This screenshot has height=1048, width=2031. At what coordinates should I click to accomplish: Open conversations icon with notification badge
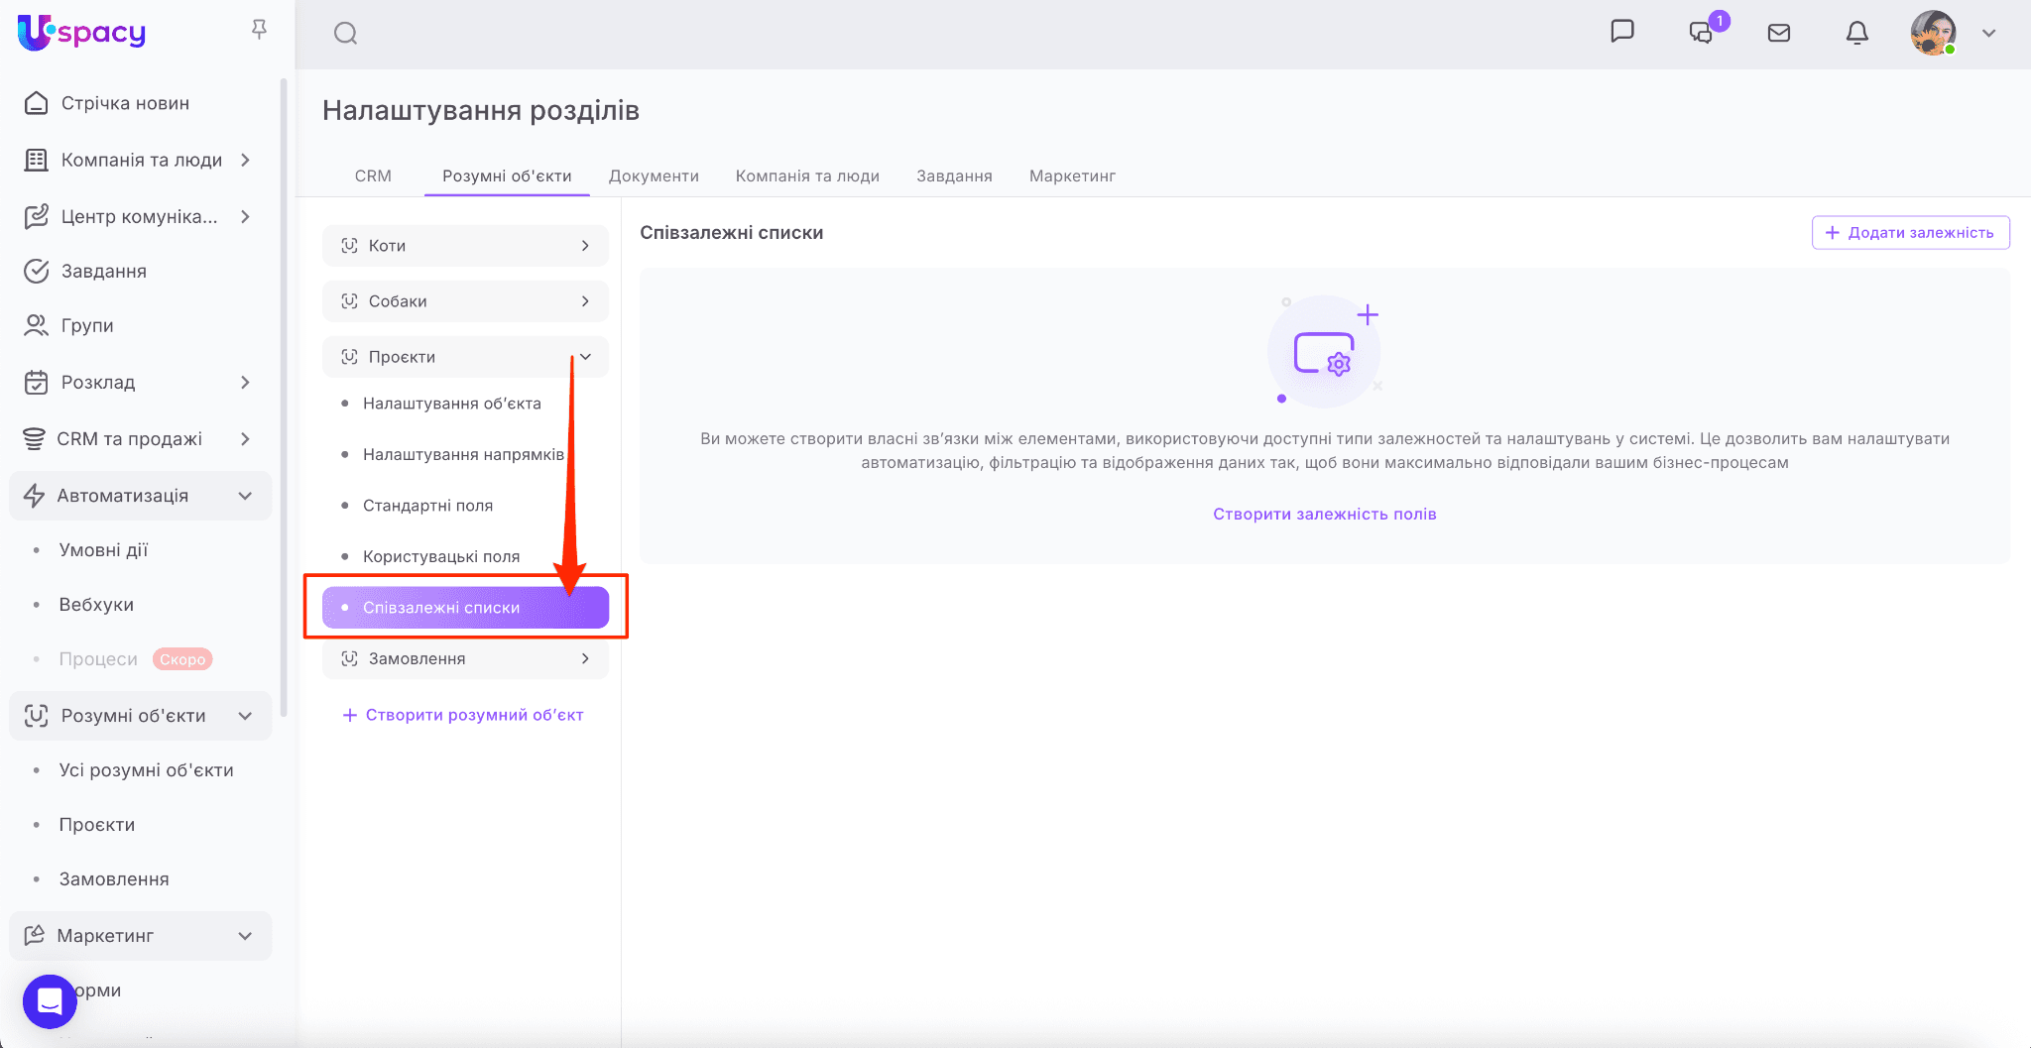click(1702, 33)
